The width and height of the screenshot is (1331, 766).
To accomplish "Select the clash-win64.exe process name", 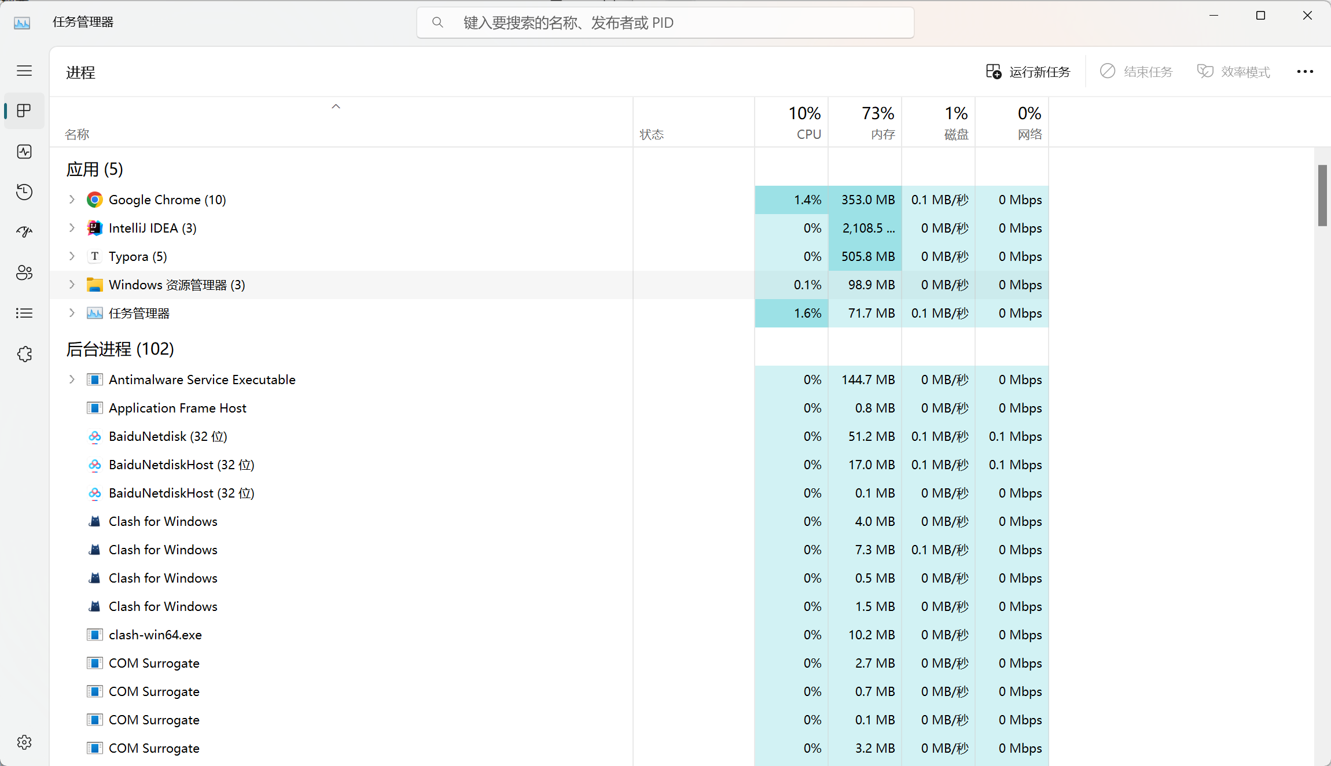I will click(x=155, y=635).
